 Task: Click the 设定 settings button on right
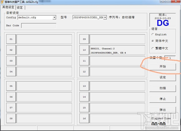(x=163, y=77)
